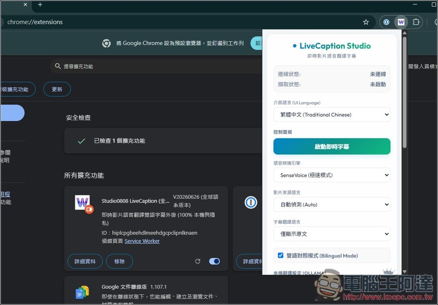The image size is (438, 305).
Task: Set Chrome as default browser button
Action: pos(257,43)
